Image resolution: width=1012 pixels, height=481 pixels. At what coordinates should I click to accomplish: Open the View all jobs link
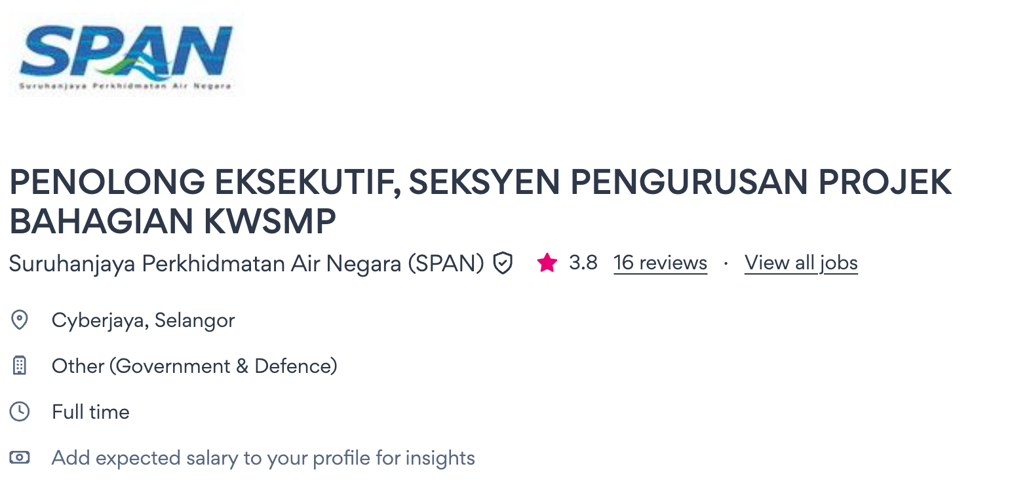click(801, 263)
